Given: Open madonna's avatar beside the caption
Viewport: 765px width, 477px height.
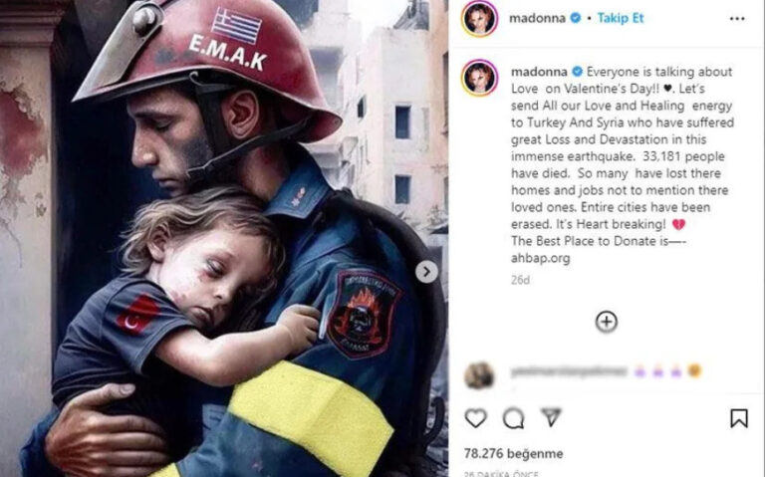Looking at the screenshot, I should (479, 78).
